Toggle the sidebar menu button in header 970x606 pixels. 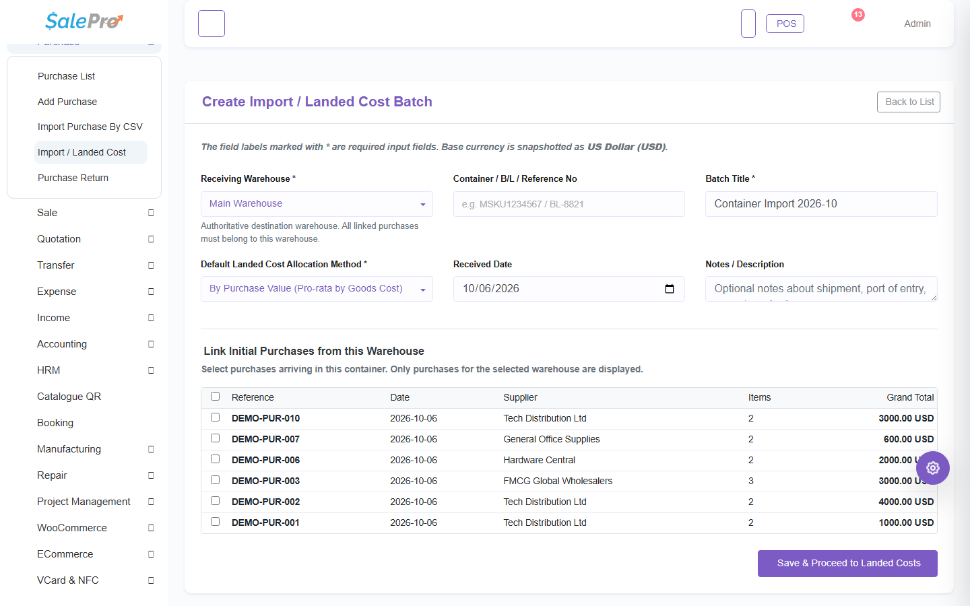pyautogui.click(x=212, y=24)
